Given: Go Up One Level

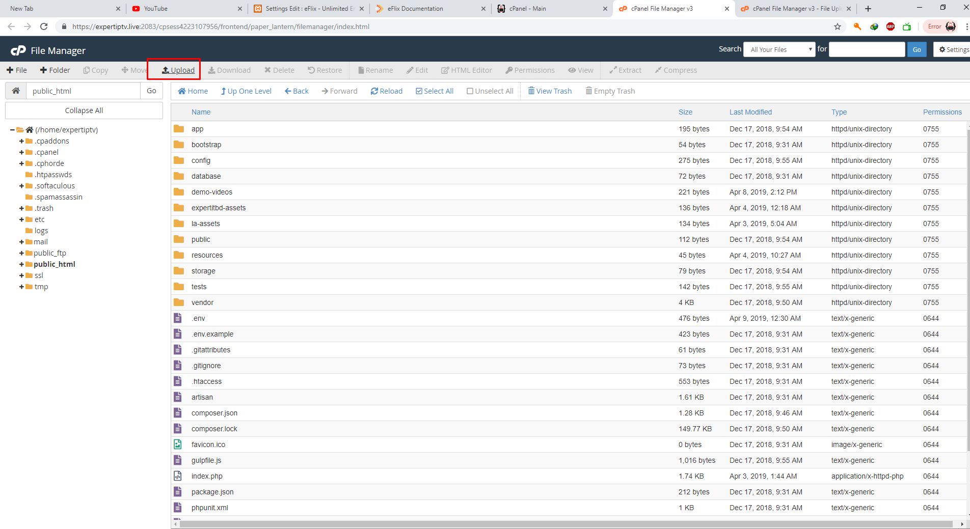Looking at the screenshot, I should pos(246,91).
